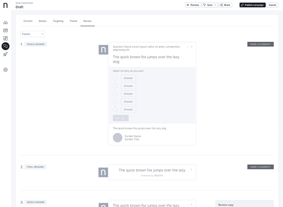Click the Preview button
Viewport: 283px width, 207px height.
(193, 5)
